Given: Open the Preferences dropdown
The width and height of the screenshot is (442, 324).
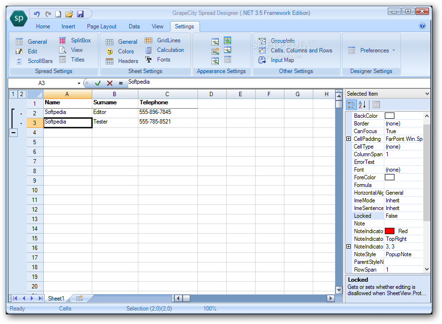Looking at the screenshot, I should [372, 50].
